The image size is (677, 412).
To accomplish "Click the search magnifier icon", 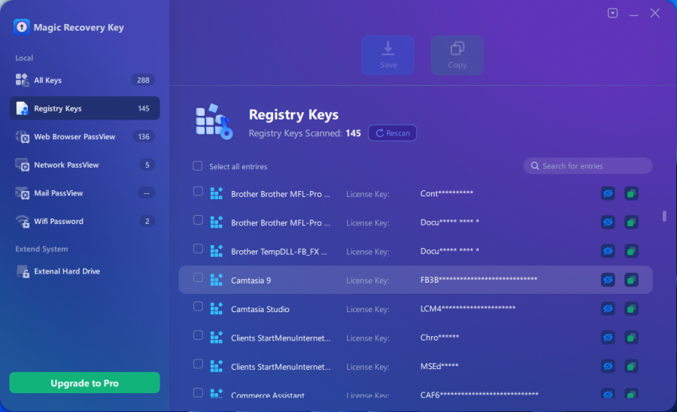I will point(535,165).
